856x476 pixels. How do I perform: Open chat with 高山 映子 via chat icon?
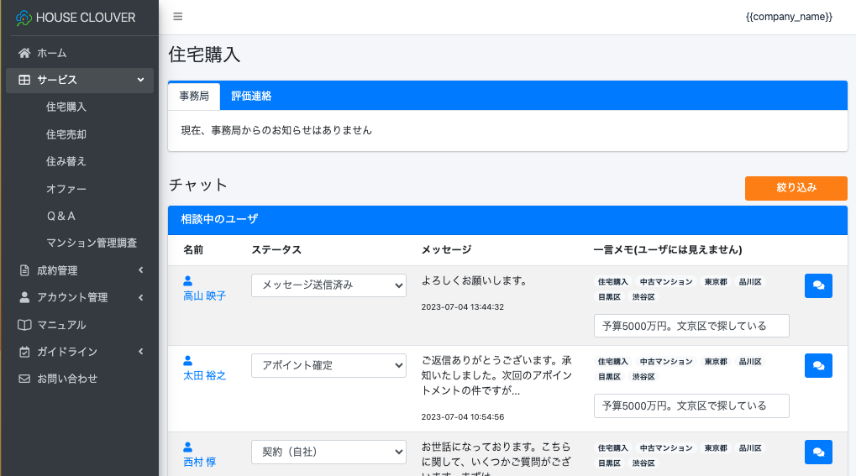click(818, 285)
